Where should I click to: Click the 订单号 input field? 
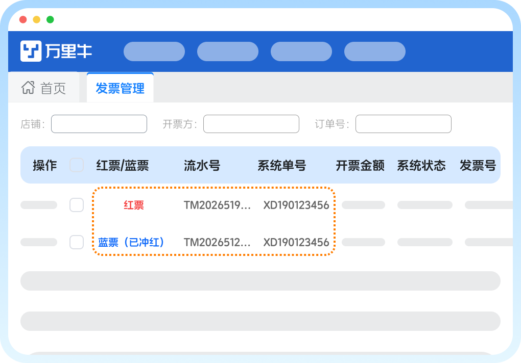point(404,124)
